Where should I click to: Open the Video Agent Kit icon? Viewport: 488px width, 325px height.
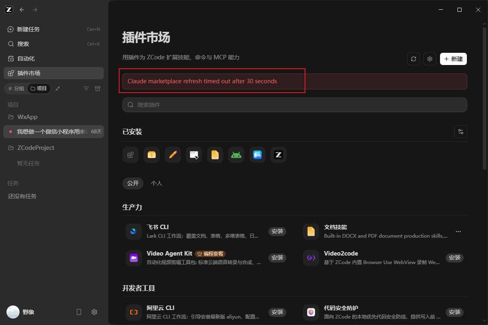point(134,258)
